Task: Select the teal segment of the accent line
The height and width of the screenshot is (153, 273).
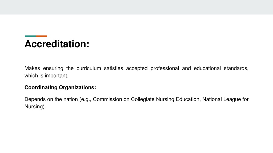Action: [x=30, y=36]
